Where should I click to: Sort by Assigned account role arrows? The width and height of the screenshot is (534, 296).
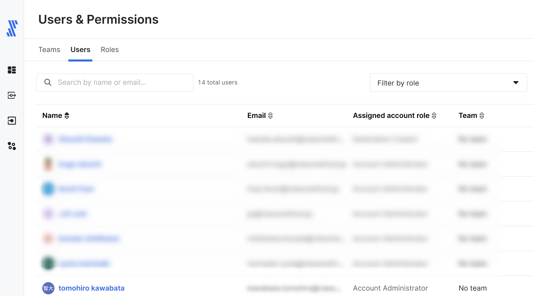click(434, 116)
